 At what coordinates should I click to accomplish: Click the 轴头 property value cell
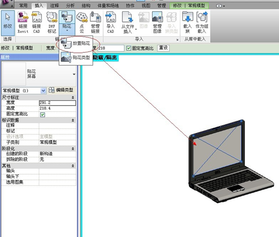57,171
